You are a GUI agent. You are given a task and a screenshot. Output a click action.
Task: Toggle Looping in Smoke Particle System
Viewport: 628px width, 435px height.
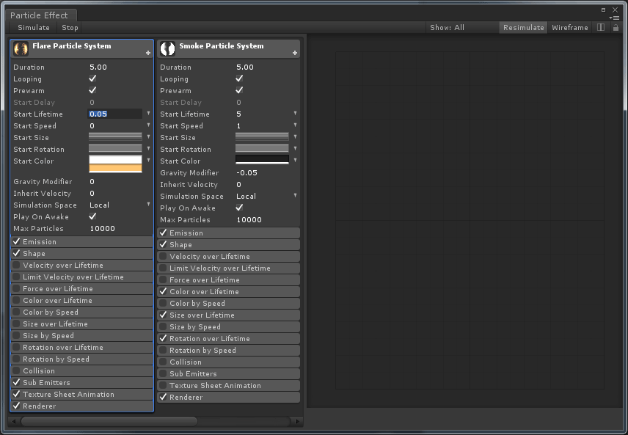(239, 78)
